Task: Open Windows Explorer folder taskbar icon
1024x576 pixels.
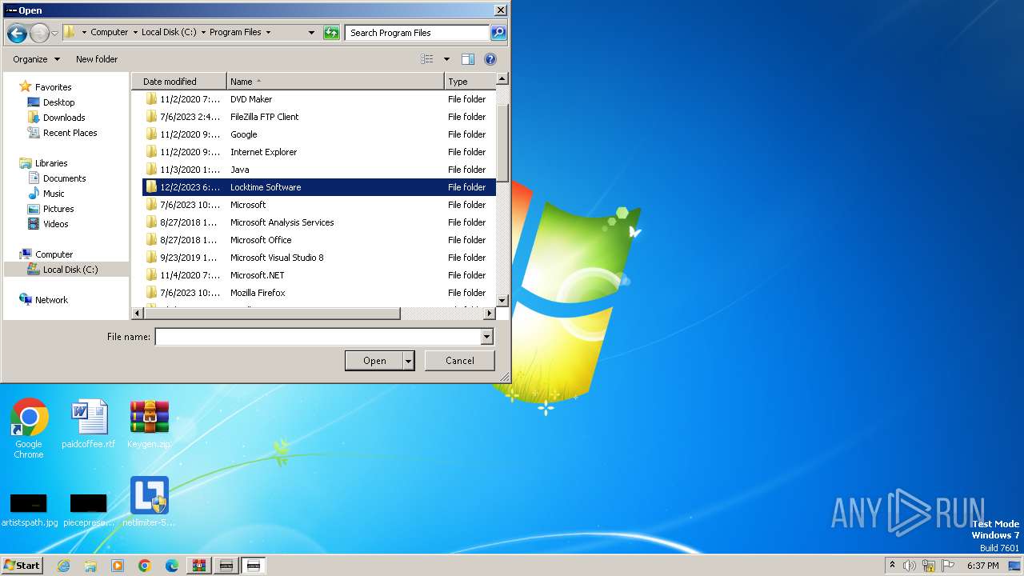Action: (90, 566)
